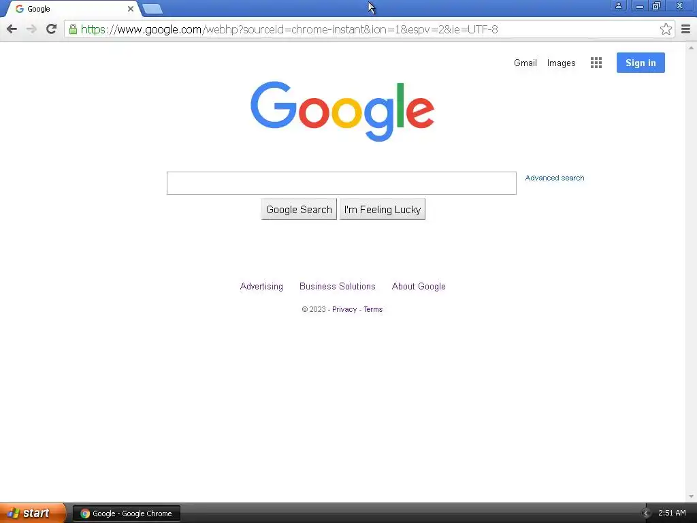Open a new tab with the new tab button
The width and height of the screenshot is (697, 523).
(x=153, y=9)
